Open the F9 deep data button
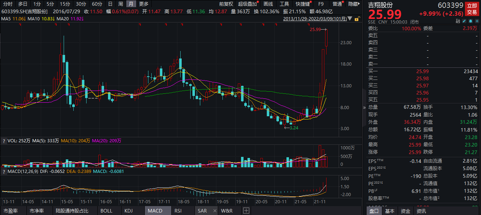The image size is (481, 215). click(321, 4)
